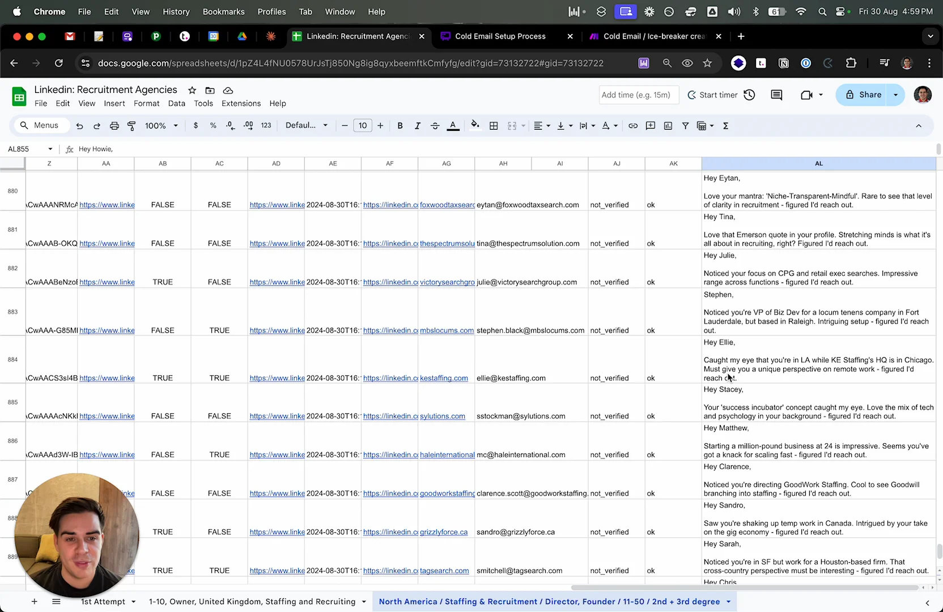Create a filter with funnel icon
943x612 pixels.
(685, 126)
